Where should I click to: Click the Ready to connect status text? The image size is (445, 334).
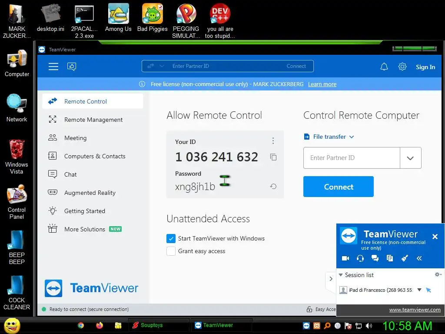click(89, 309)
